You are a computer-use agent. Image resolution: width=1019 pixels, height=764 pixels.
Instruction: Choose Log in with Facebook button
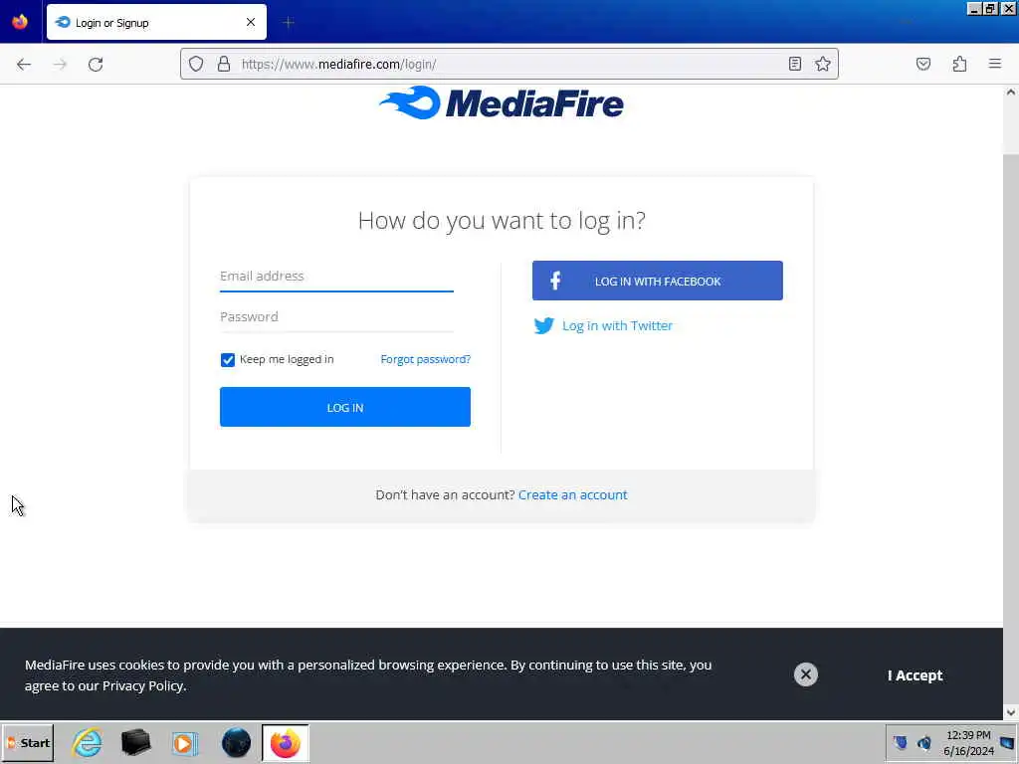(x=657, y=281)
